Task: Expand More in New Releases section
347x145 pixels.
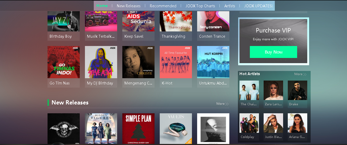Action: click(222, 104)
